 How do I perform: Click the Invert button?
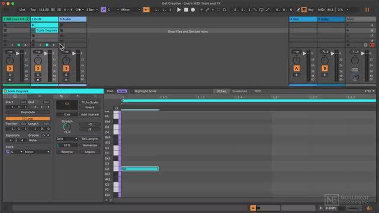(x=89, y=108)
